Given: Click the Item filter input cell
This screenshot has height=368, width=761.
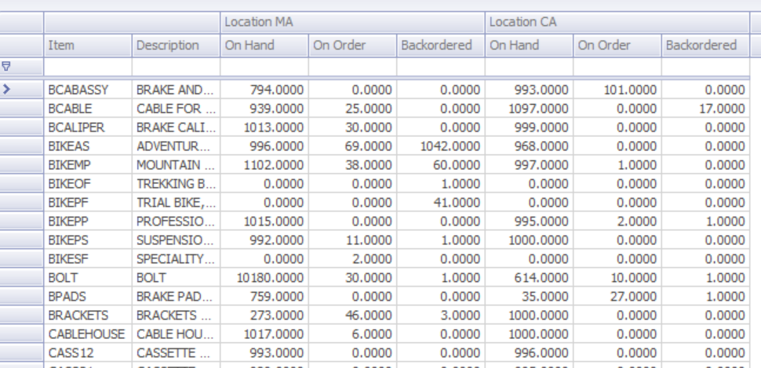Looking at the screenshot, I should tap(88, 67).
